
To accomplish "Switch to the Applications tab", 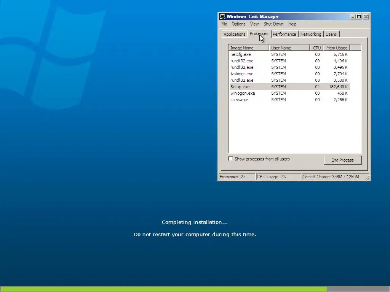I will point(234,34).
